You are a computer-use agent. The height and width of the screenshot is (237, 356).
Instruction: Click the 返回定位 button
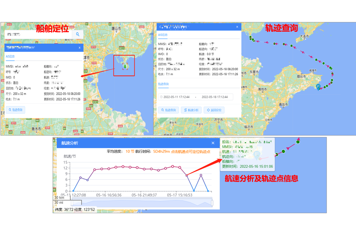point(214,110)
